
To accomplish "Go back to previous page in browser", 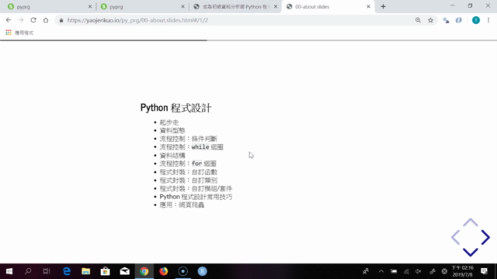I will tap(9, 20).
